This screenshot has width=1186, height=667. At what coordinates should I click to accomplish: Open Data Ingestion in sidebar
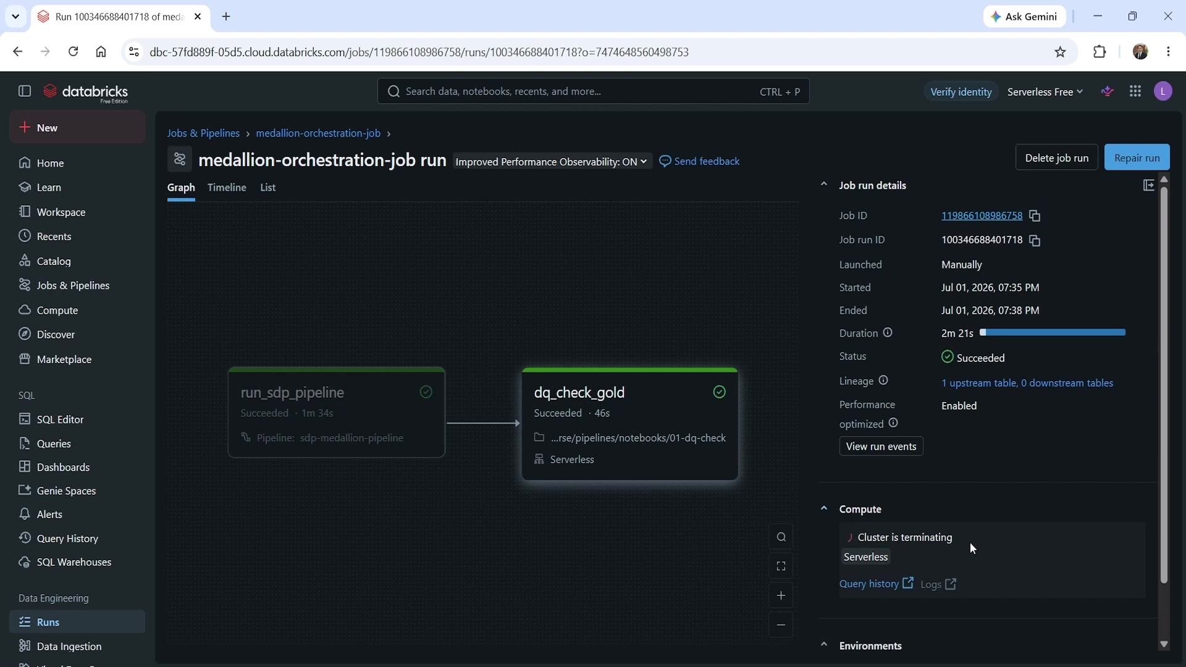tap(77, 646)
